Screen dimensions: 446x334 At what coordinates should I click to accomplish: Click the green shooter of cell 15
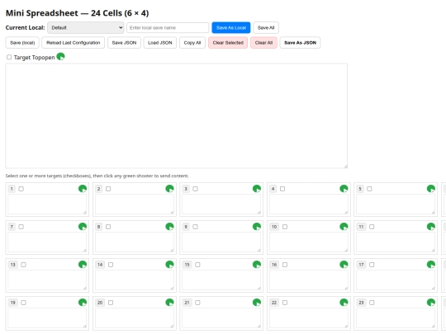coord(257,265)
